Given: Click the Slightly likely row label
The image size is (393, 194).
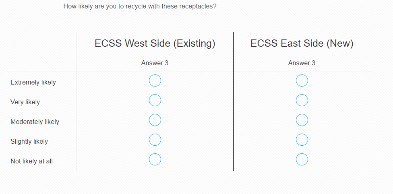Looking at the screenshot, I should [x=29, y=142].
